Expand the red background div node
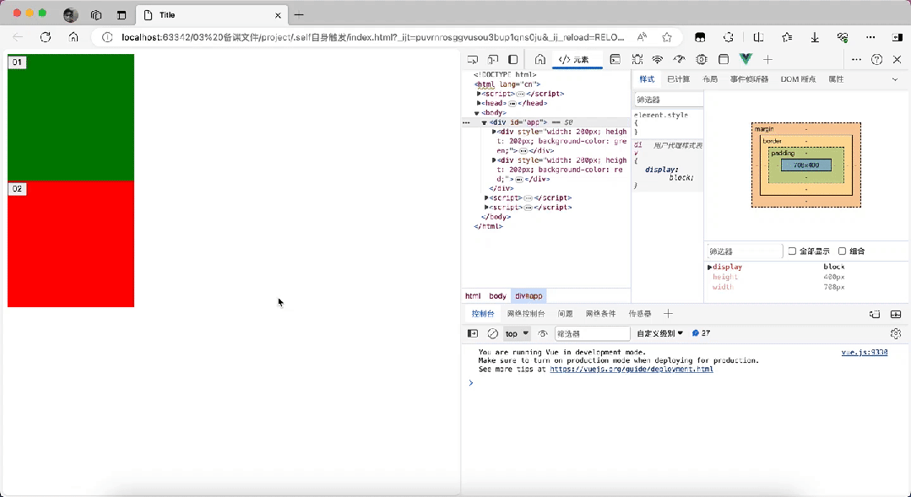The height and width of the screenshot is (497, 911). point(494,160)
